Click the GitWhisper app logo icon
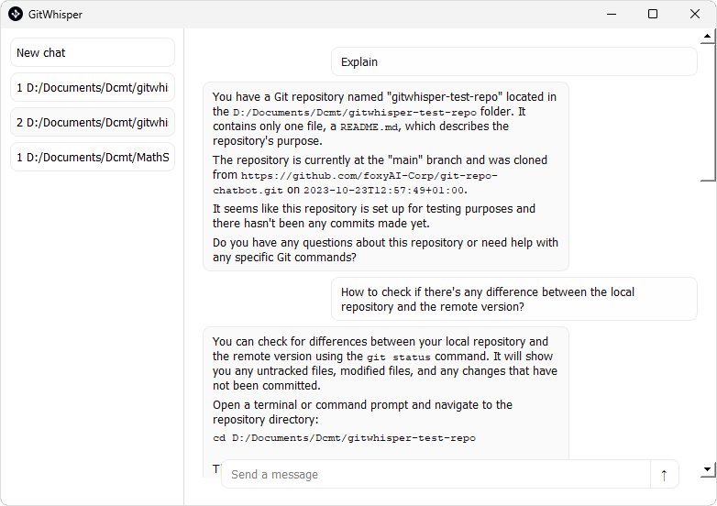Screen dimensions: 717x506 click(15, 14)
